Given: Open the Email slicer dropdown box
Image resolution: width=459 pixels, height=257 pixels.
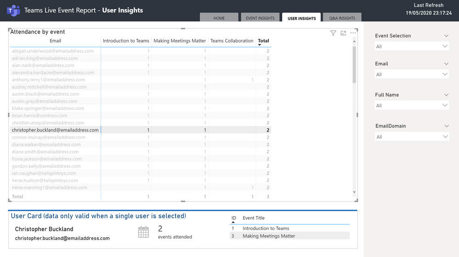Looking at the screenshot, I should click(412, 74).
